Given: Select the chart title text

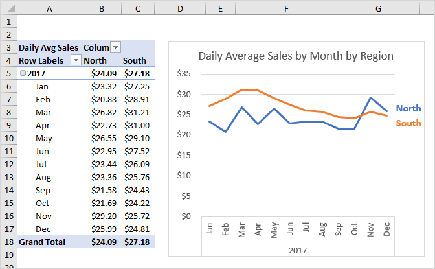Looking at the screenshot, I should coord(296,56).
